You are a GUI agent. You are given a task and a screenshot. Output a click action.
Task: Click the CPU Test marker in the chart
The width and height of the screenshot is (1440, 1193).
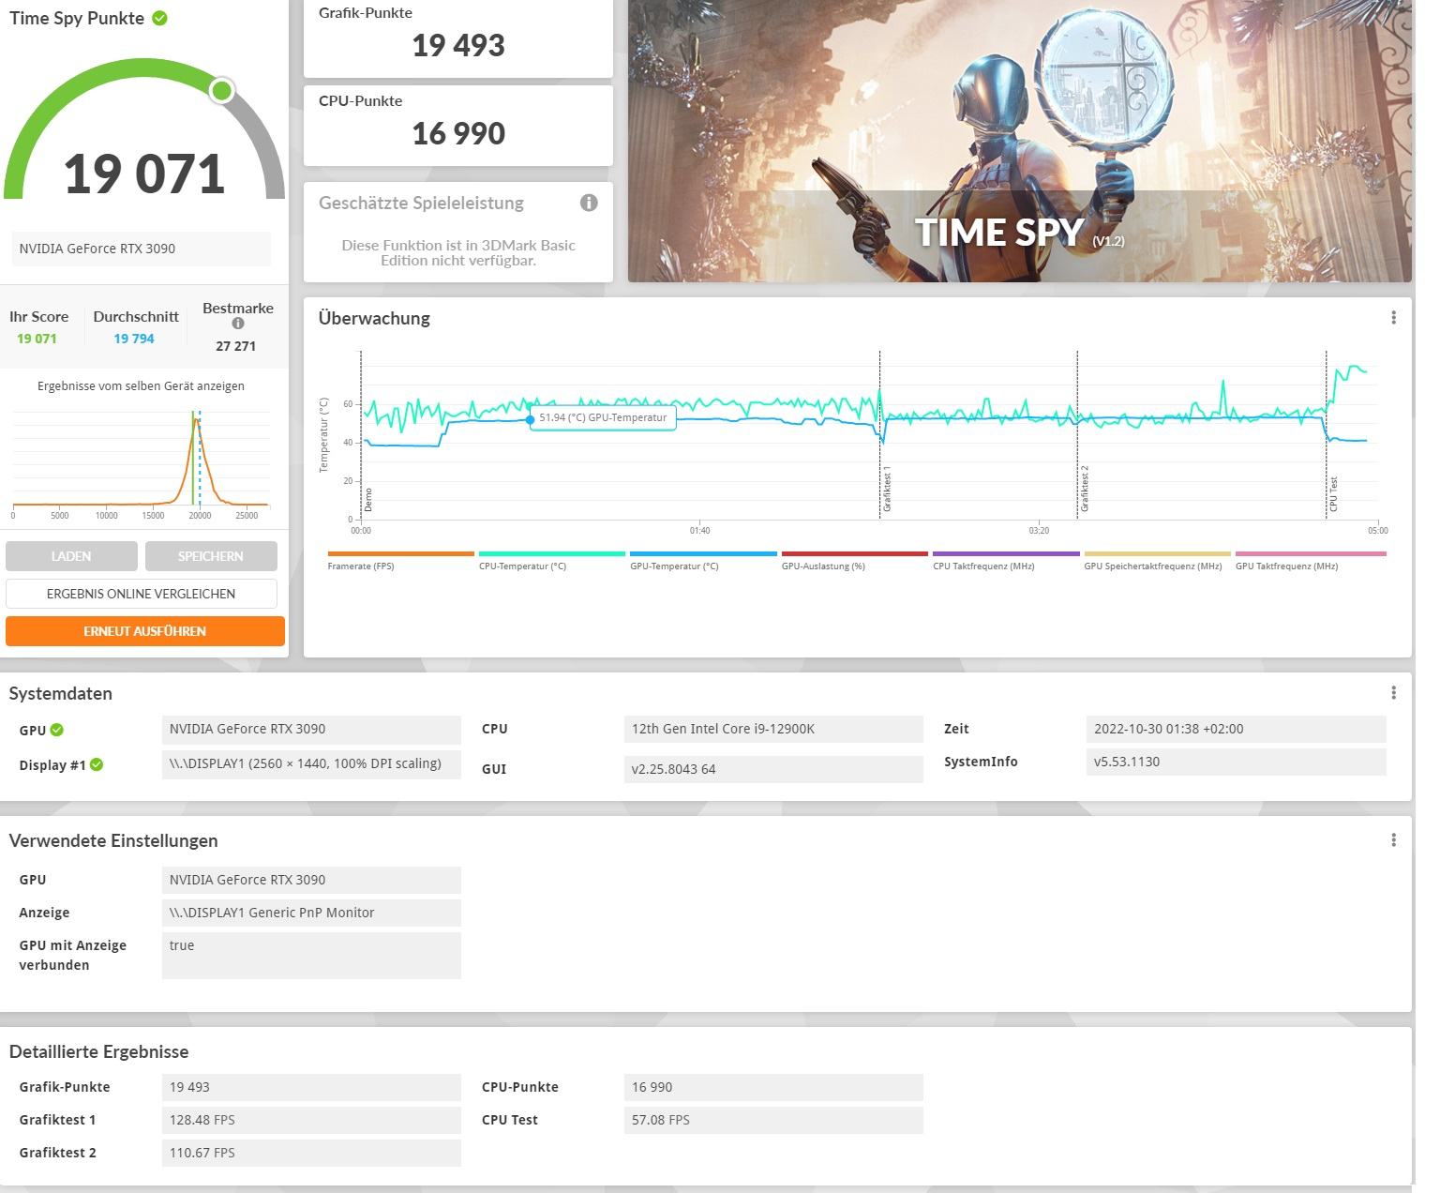click(x=1333, y=494)
